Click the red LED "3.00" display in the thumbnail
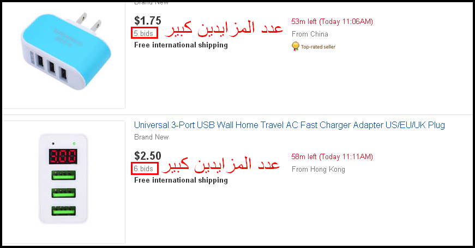Screen dimensions: 475x248 click(63, 158)
